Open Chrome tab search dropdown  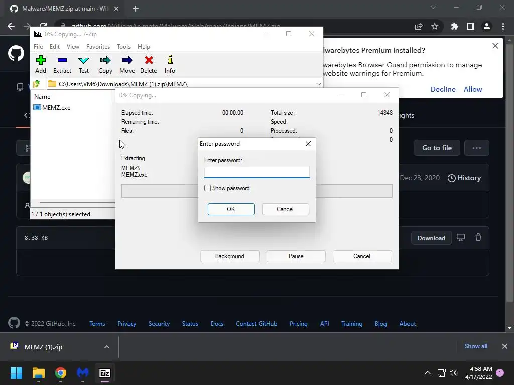pyautogui.click(x=433, y=7)
